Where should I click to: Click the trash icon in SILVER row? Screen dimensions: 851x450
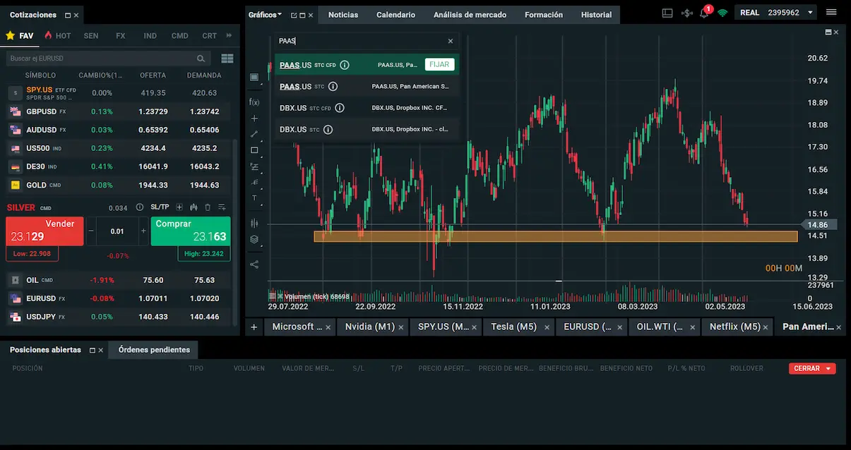(208, 207)
